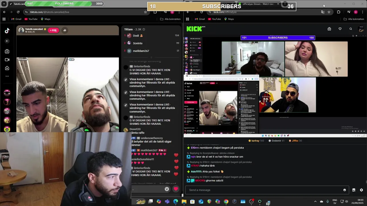Viewport: 367px width, 206px height.
Task: Go back in the TikTok browser window
Action: [4, 12]
